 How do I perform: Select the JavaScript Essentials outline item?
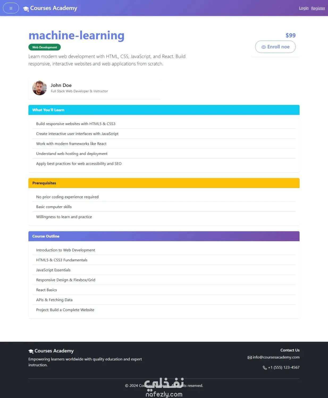pos(164,270)
